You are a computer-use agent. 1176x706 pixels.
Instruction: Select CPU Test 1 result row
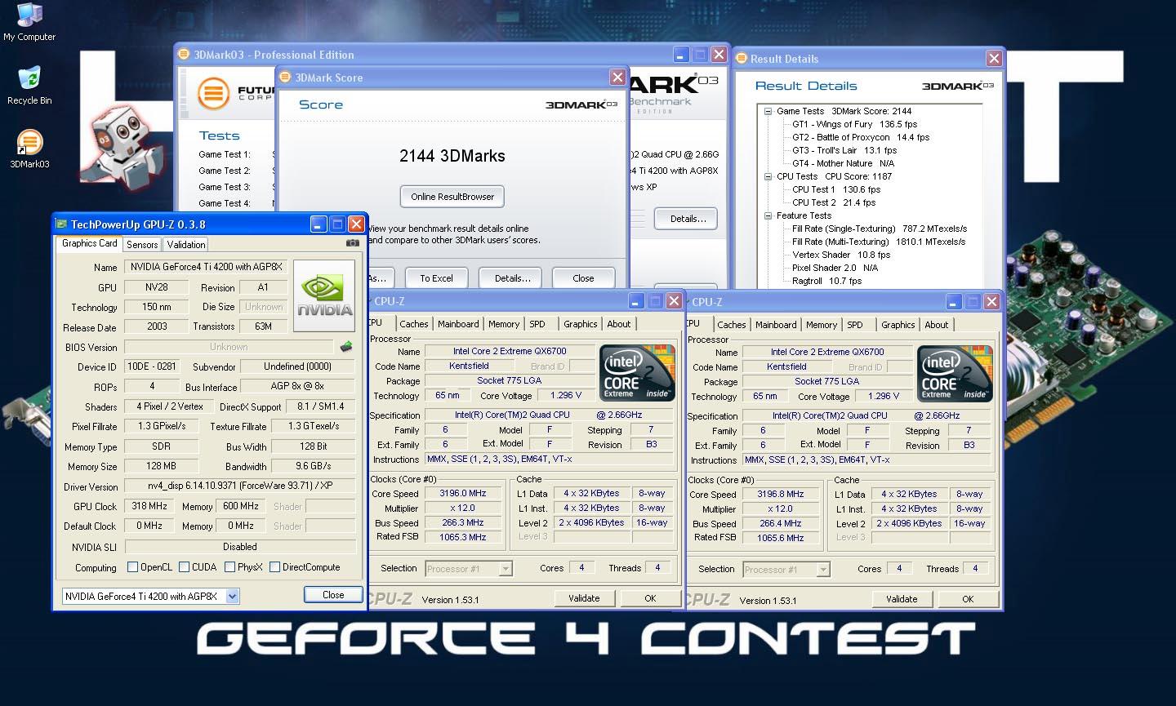pos(836,189)
